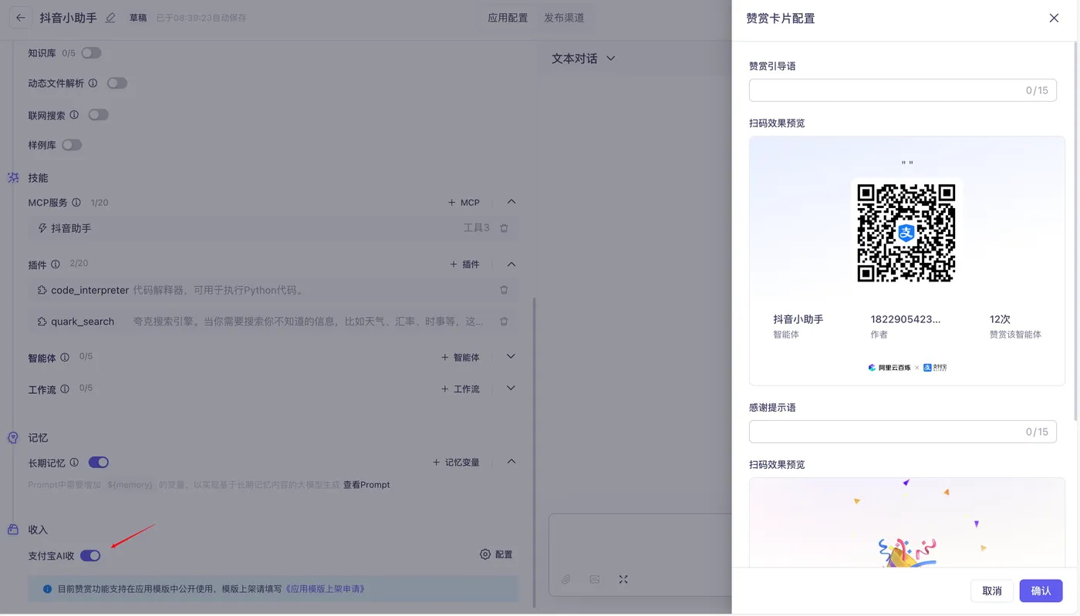Edit the 抖音小助手 name with the pencil icon
The image size is (1080, 616).
pyautogui.click(x=110, y=18)
